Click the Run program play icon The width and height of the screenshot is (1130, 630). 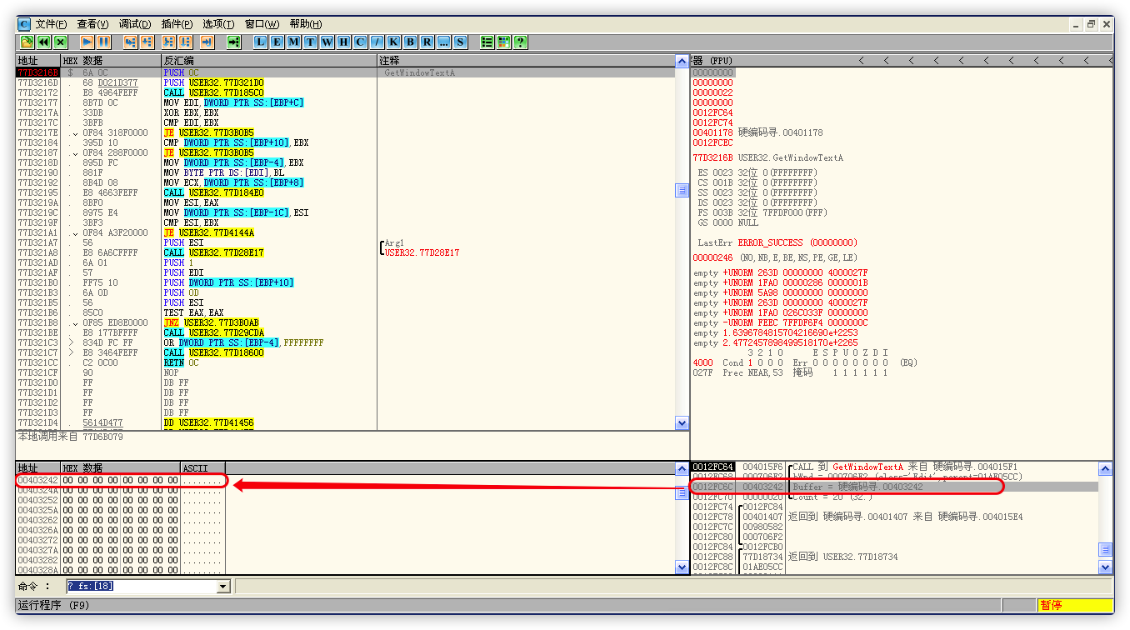point(87,42)
